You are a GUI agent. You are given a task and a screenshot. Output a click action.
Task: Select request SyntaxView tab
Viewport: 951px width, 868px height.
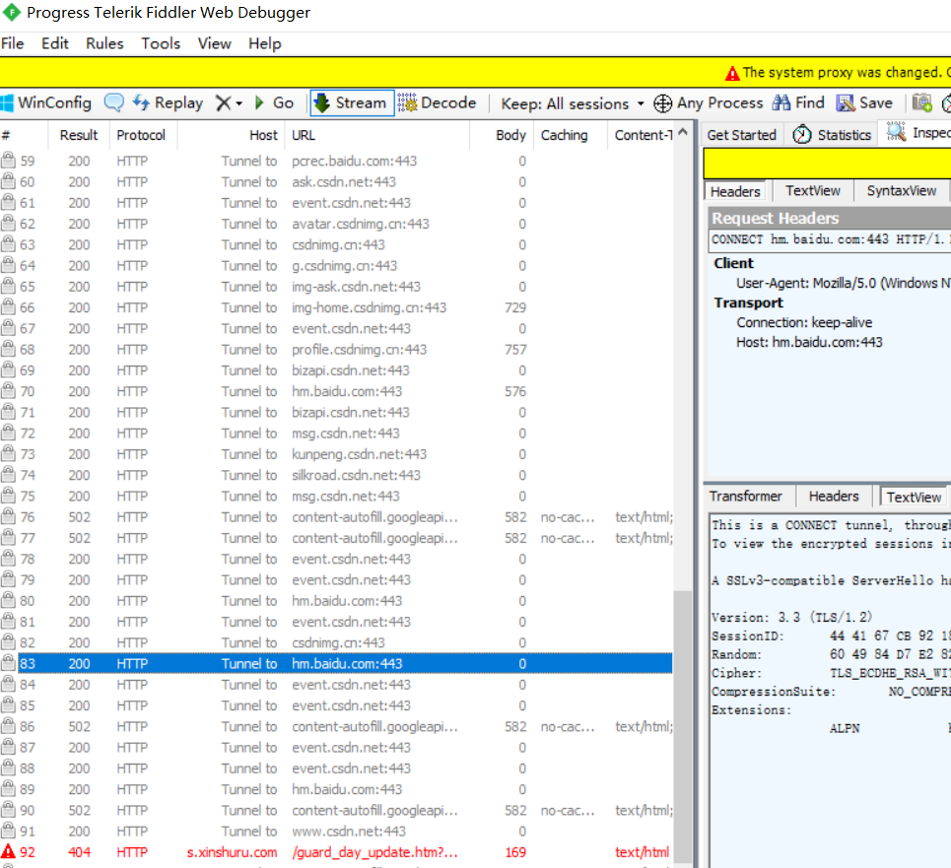(x=902, y=191)
